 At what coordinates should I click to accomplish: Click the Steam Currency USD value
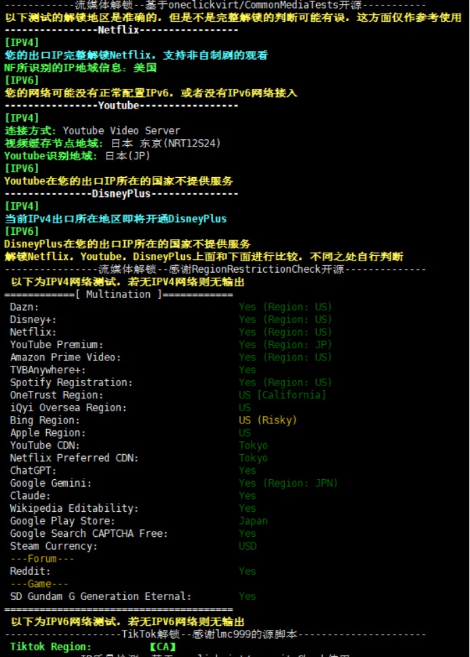[x=248, y=546]
